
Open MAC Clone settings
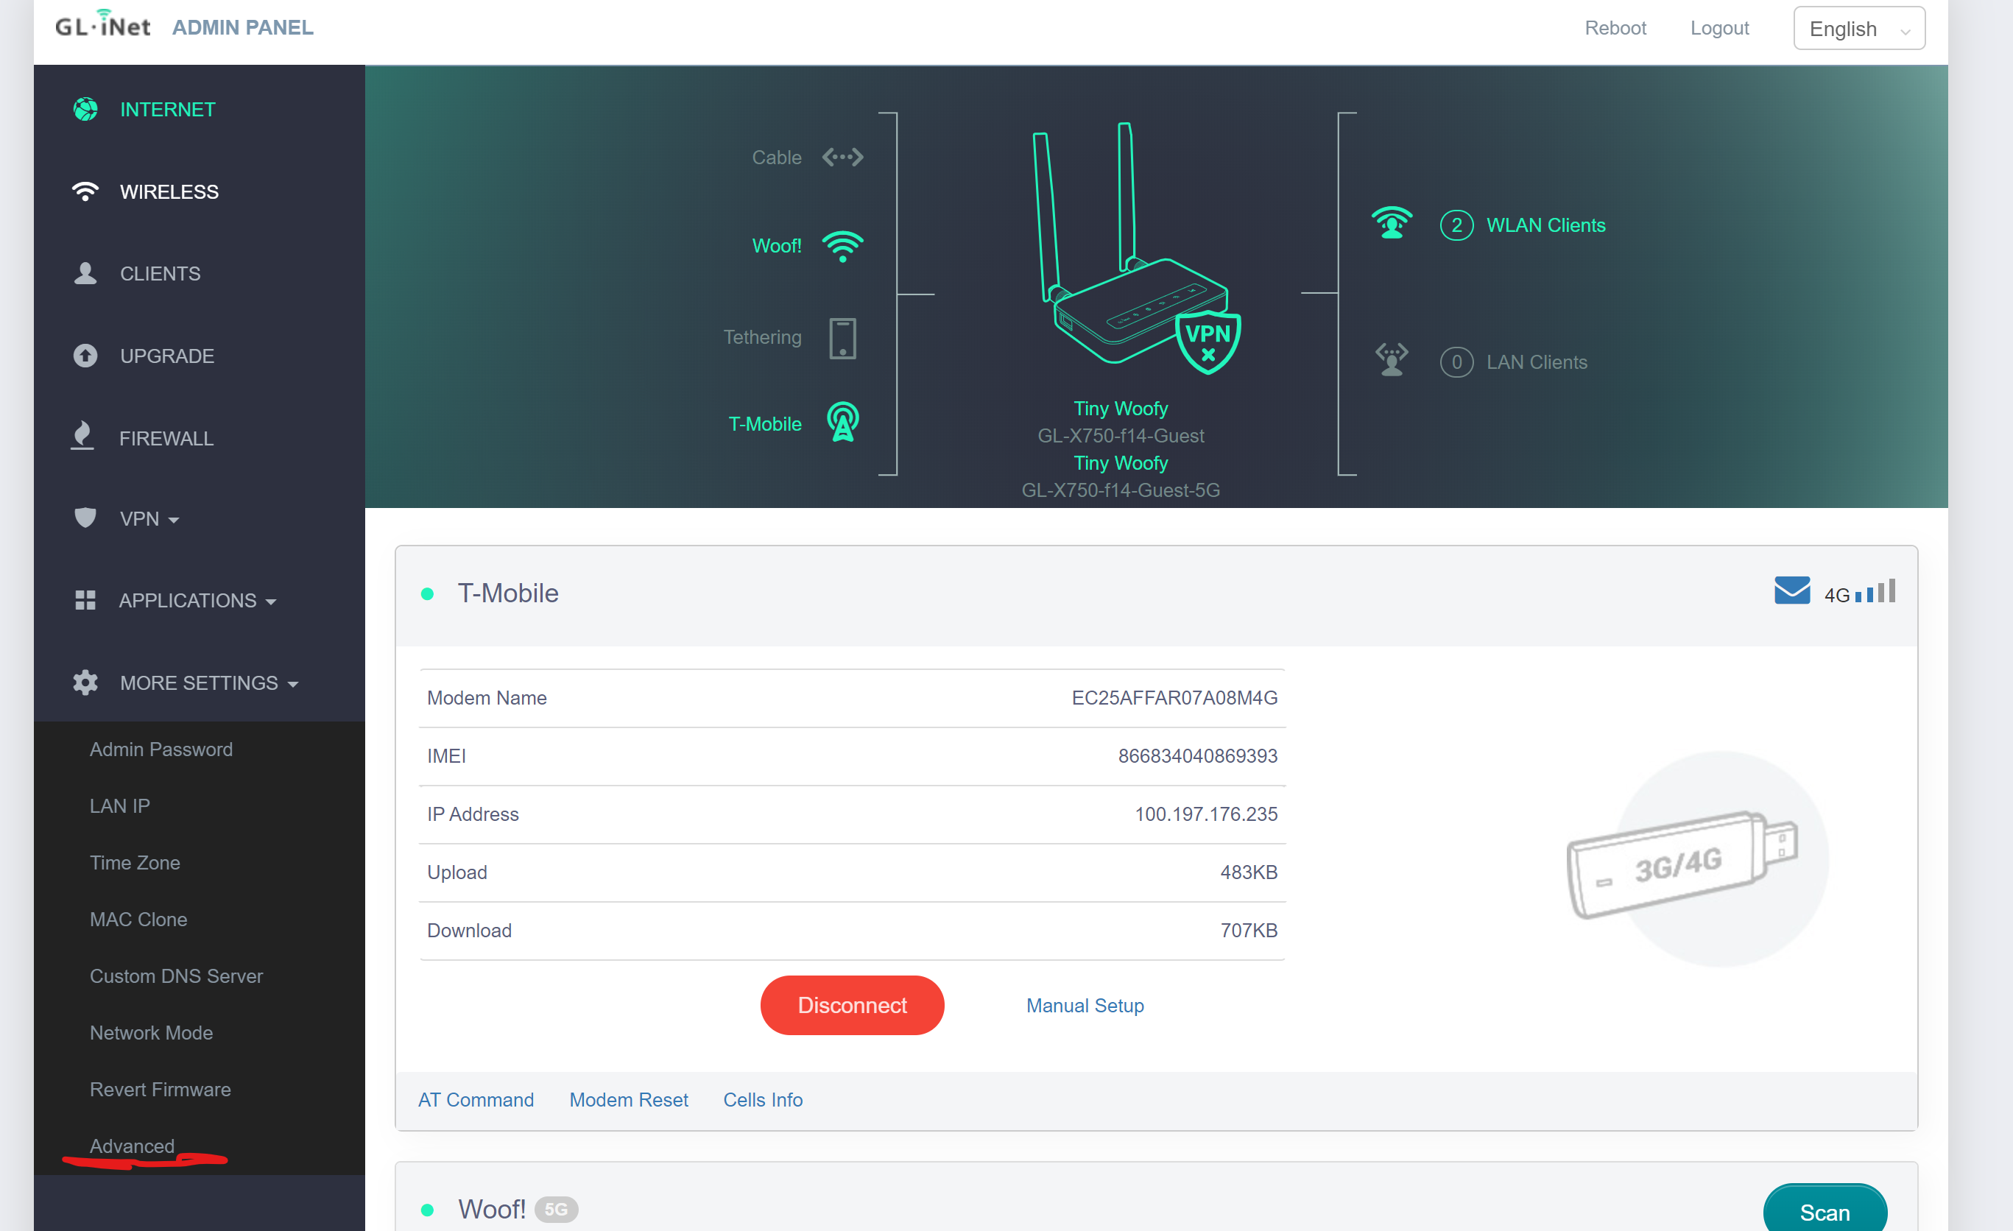point(138,919)
